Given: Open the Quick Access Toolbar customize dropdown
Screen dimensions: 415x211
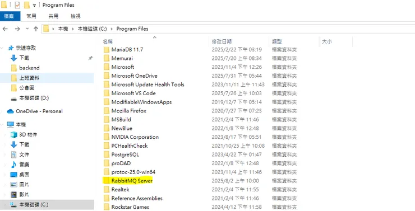Looking at the screenshot, I should point(34,5).
